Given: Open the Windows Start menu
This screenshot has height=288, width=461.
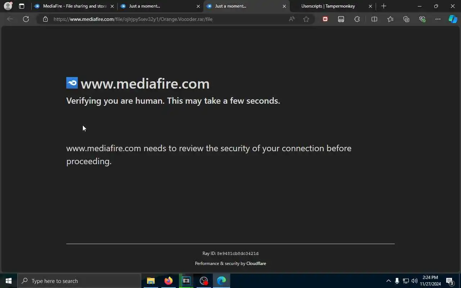Looking at the screenshot, I should pos(9,281).
